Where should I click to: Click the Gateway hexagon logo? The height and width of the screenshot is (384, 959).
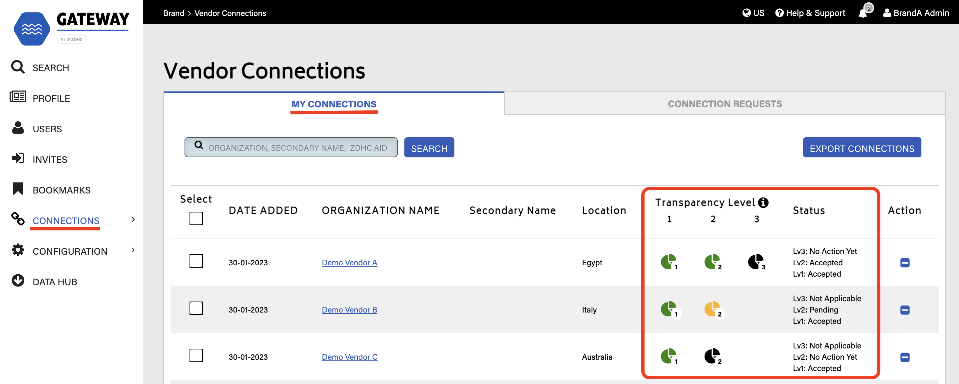coord(32,29)
